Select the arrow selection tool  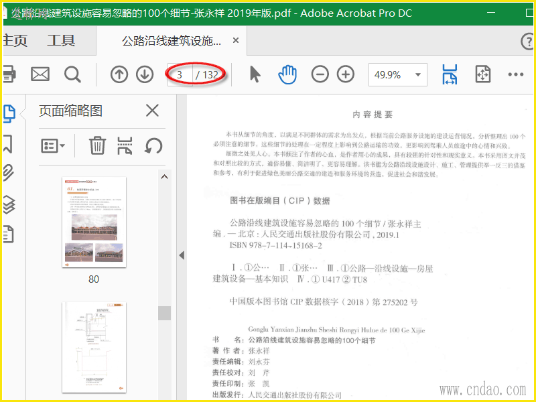pyautogui.click(x=255, y=74)
